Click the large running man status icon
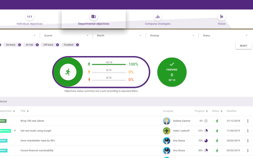 tap(68, 72)
